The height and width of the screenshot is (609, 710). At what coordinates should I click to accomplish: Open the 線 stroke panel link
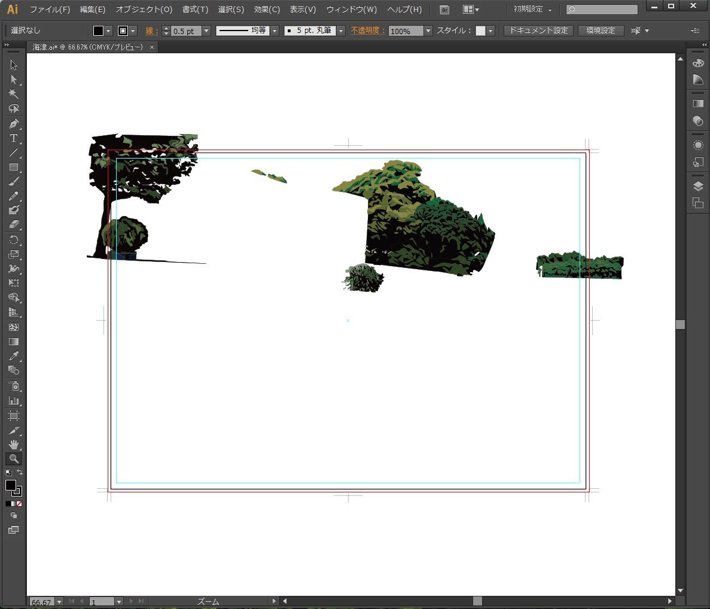151,31
